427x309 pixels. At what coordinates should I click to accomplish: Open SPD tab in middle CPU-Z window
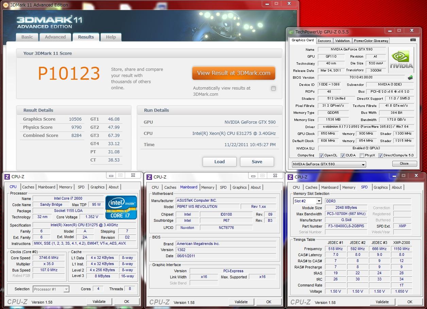coord(223,187)
